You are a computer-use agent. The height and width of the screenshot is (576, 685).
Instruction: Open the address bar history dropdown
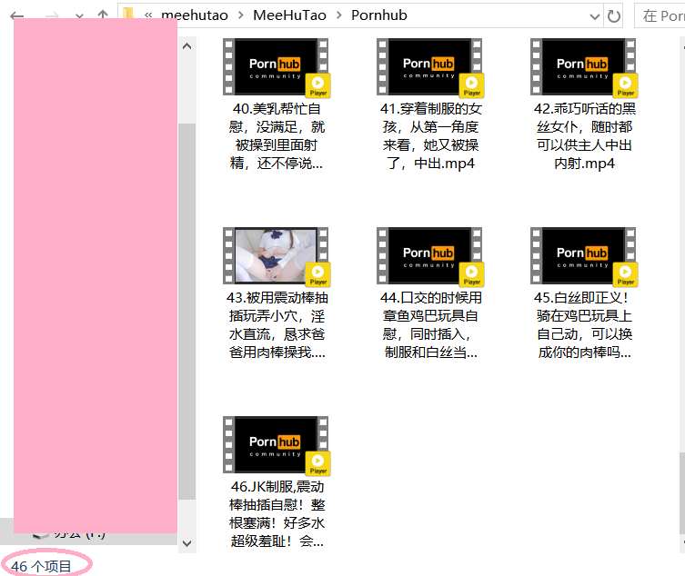pos(594,16)
